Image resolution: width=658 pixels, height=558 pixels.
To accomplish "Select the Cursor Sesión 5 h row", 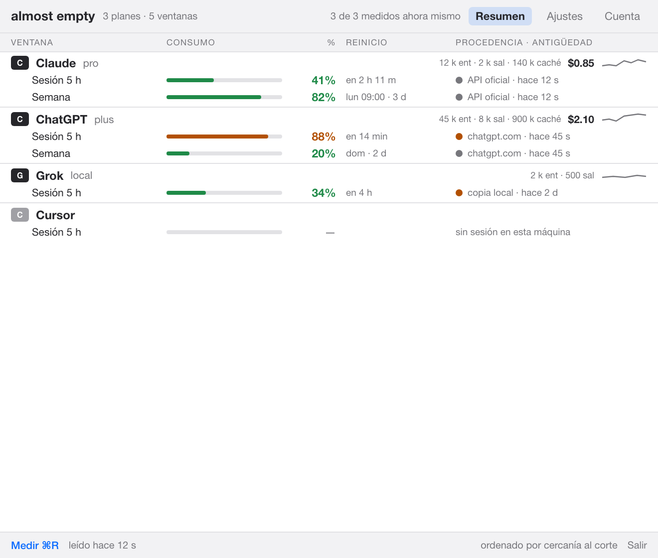I will 329,232.
